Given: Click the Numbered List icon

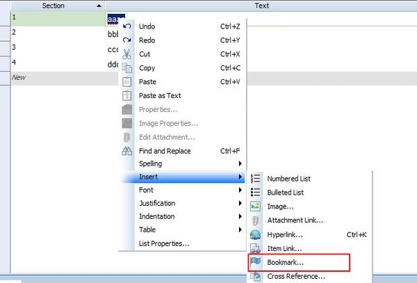Looking at the screenshot, I should (x=255, y=179).
